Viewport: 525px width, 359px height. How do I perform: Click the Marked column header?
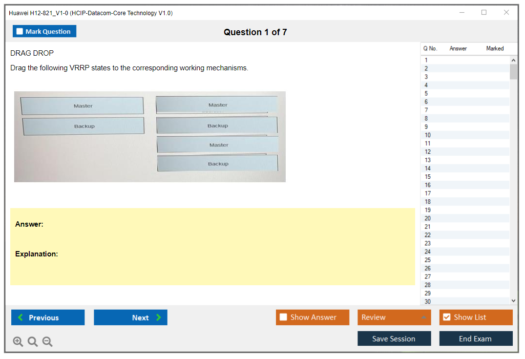[495, 48]
